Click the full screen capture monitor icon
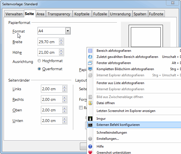 tap(90, 69)
